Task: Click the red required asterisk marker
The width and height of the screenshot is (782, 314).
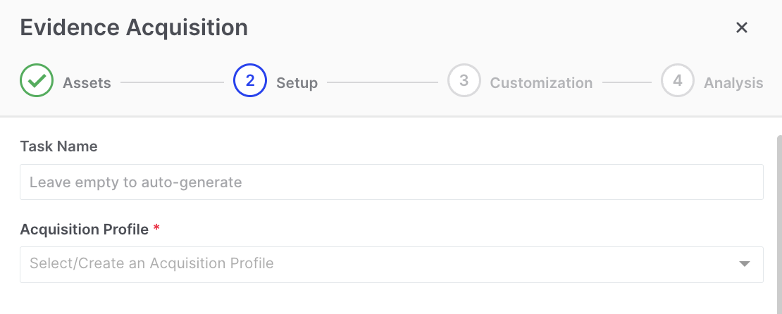Action: pos(156,230)
